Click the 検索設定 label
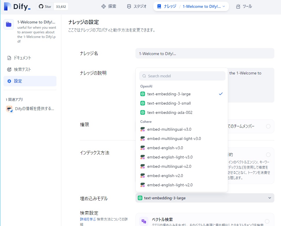 (x=89, y=213)
